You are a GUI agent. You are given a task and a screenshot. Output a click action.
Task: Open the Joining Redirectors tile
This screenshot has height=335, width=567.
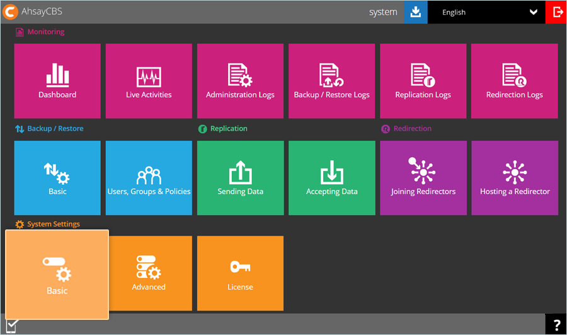423,178
